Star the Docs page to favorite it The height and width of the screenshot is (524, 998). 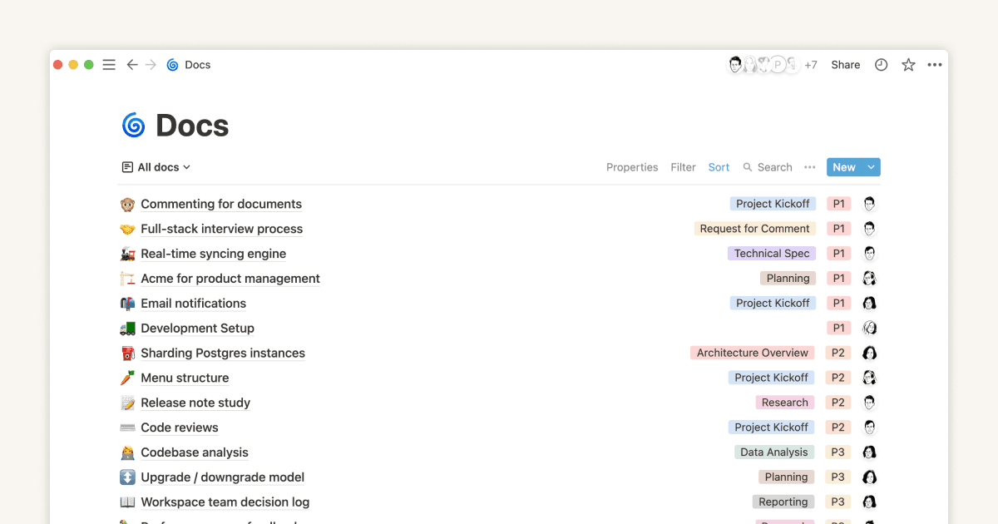point(907,64)
